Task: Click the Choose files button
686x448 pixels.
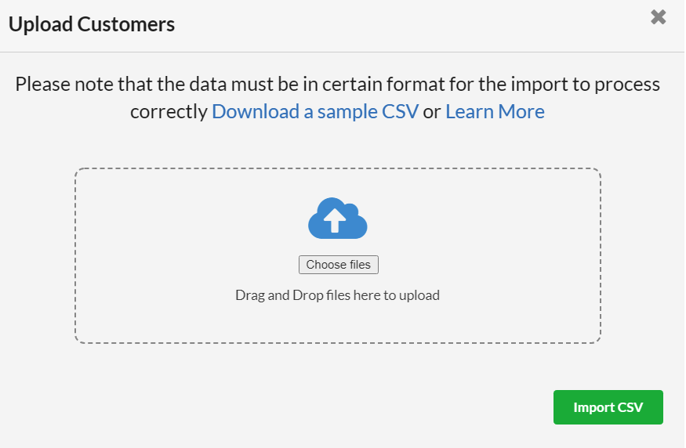Action: [339, 265]
